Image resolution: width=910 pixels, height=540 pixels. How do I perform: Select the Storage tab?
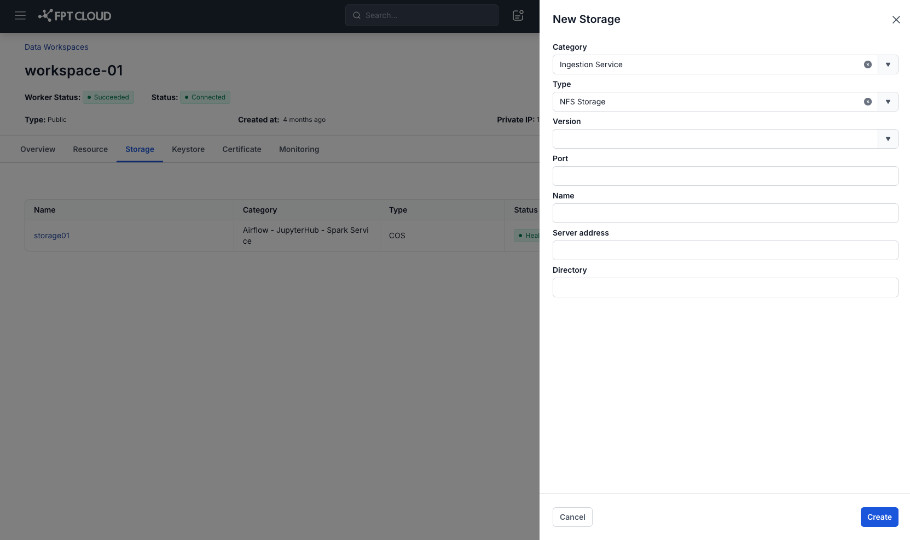click(140, 149)
